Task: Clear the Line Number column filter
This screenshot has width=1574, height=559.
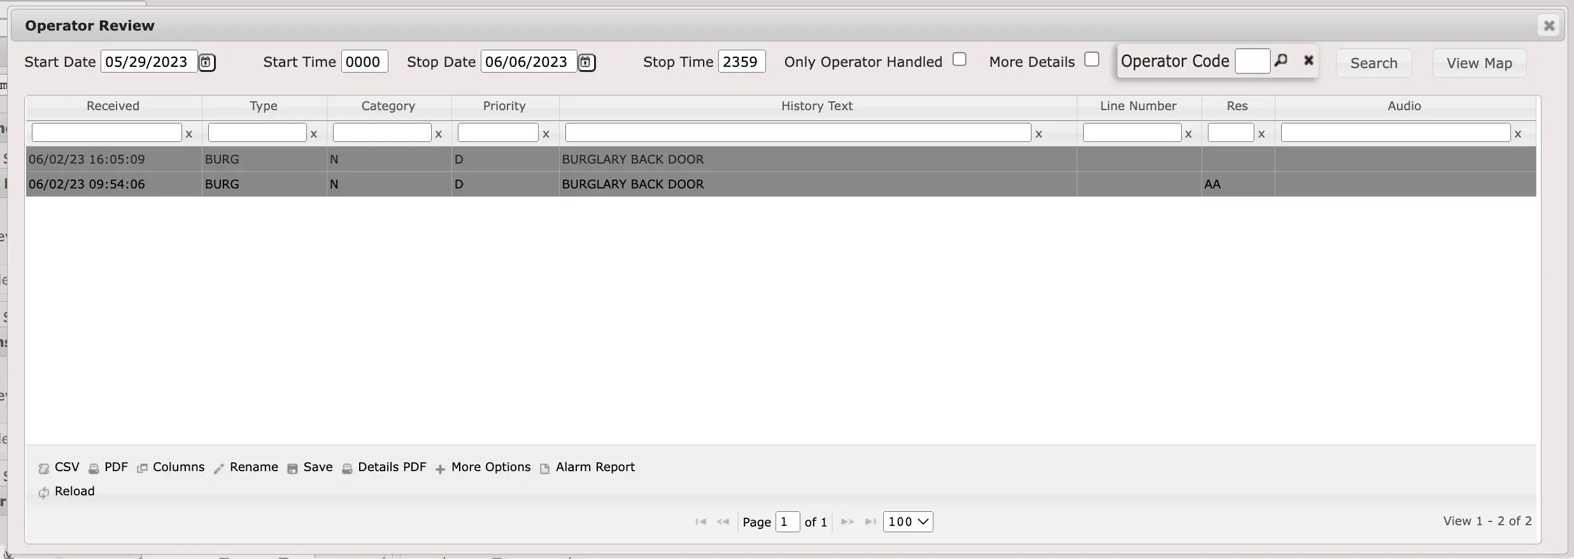Action: pyautogui.click(x=1188, y=134)
